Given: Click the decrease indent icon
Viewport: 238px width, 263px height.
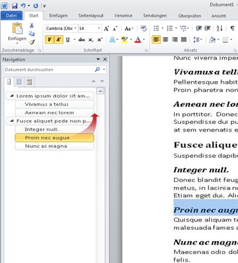Looking at the screenshot, I should coord(198,28).
